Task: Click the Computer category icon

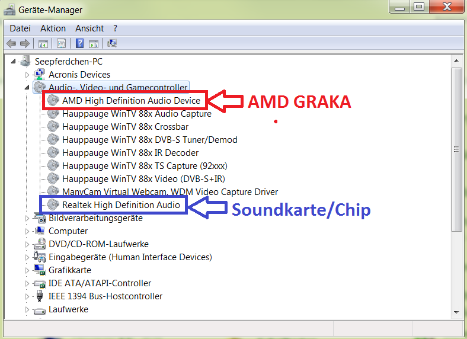Action: click(39, 231)
